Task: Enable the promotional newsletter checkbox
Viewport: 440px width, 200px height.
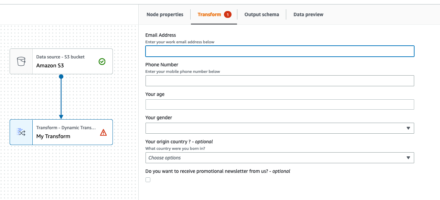Action: point(148,179)
